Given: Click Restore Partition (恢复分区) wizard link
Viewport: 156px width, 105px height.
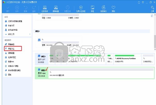Looking at the screenshot, I should pos(11,25).
